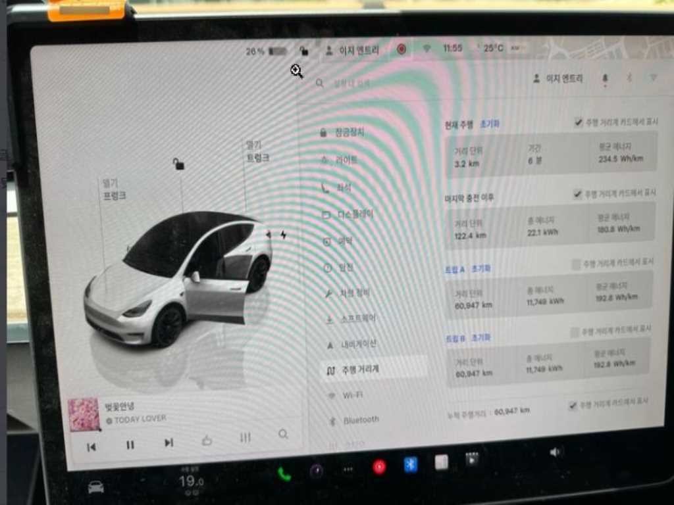Image resolution: width=674 pixels, height=505 pixels.
Task: Tap 3.2 km current trip distance
Action: click(467, 164)
